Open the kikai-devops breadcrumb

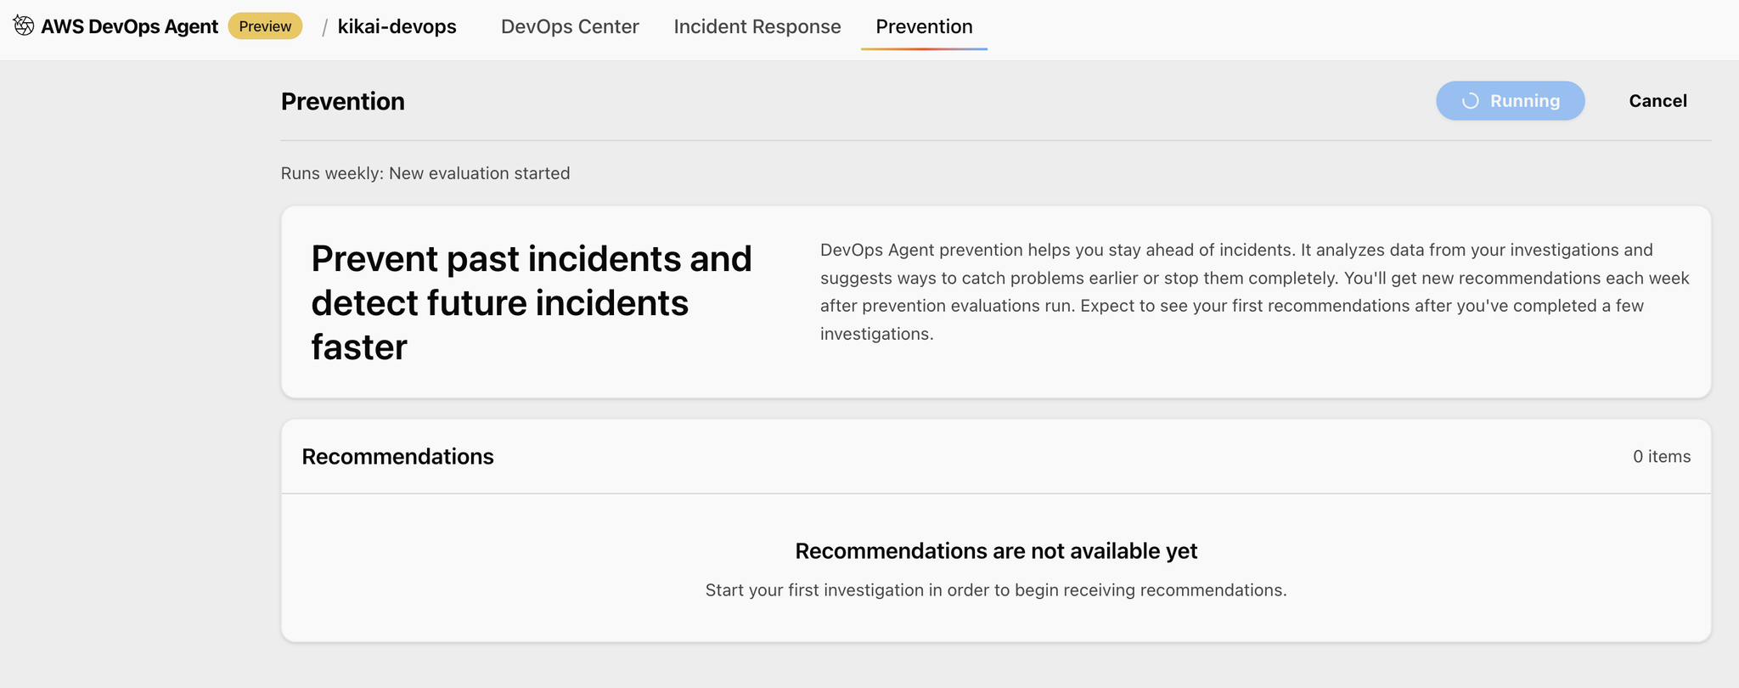(397, 26)
